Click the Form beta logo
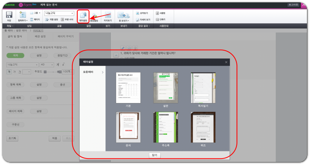 (27, 5)
